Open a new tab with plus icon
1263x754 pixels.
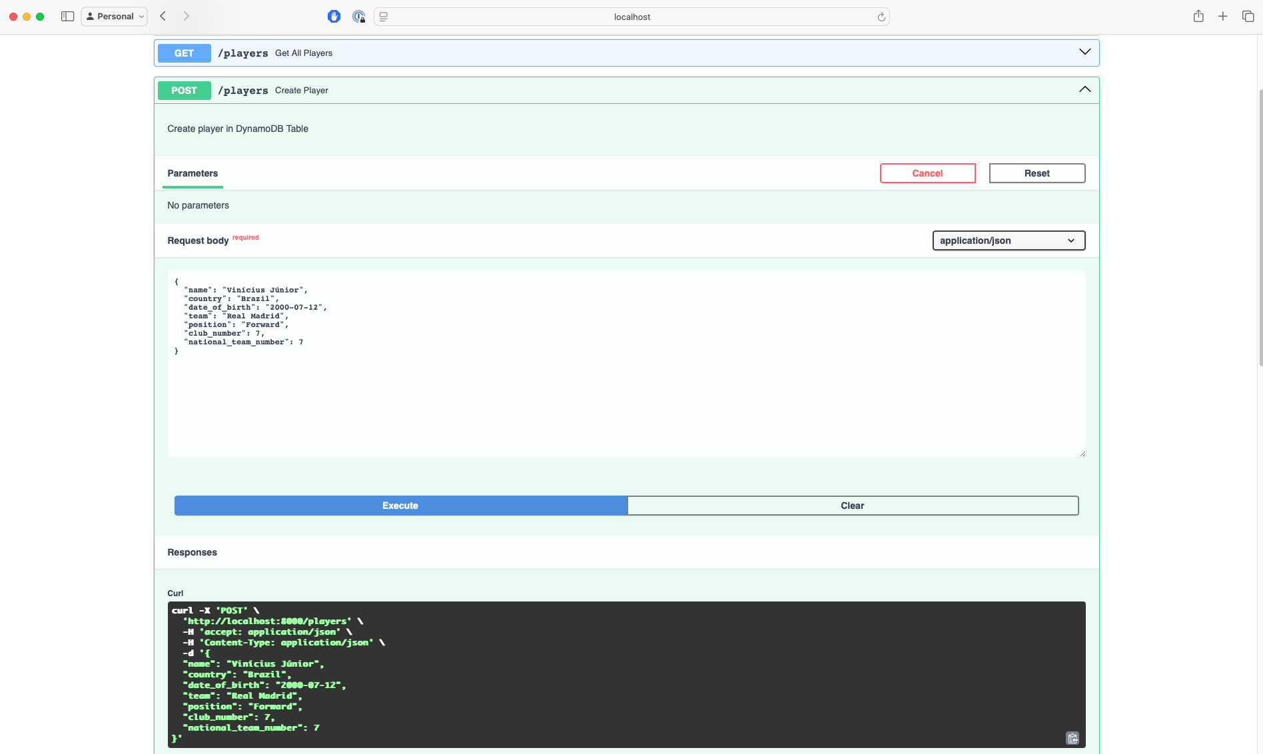coord(1223,16)
